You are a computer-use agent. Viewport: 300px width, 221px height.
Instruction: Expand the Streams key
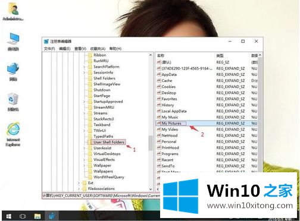(x=84, y=113)
